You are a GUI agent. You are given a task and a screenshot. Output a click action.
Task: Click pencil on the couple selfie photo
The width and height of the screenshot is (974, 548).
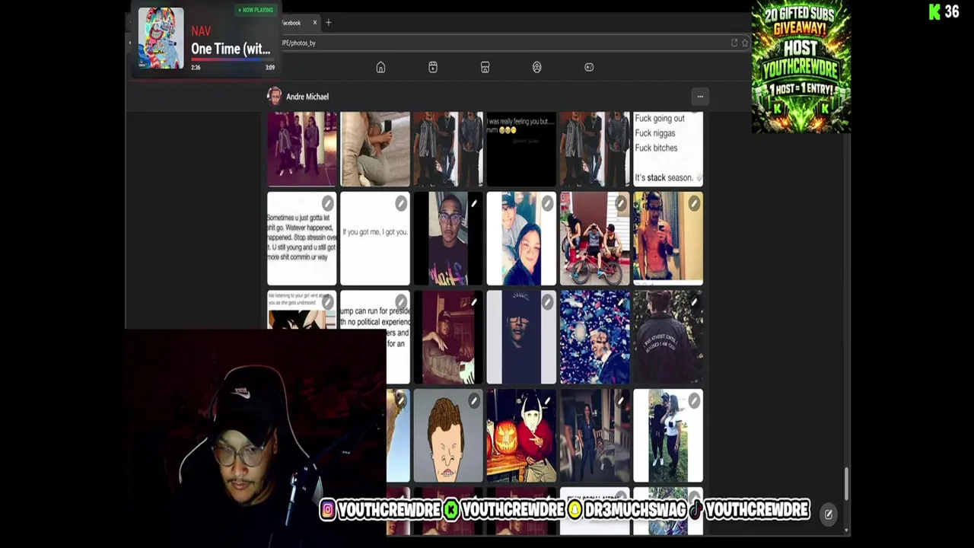pyautogui.click(x=547, y=203)
